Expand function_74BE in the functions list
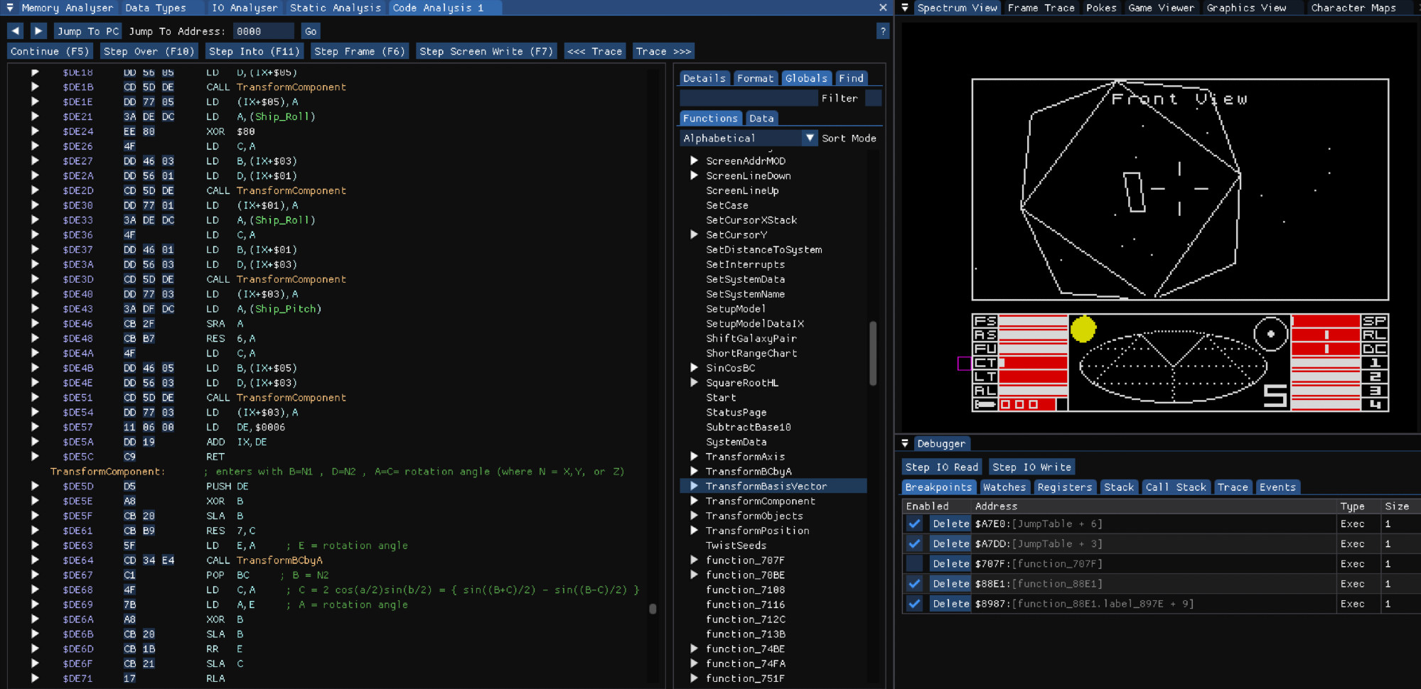 694,649
